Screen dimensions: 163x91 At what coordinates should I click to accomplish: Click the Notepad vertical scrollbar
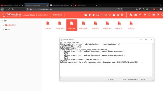[153, 60]
